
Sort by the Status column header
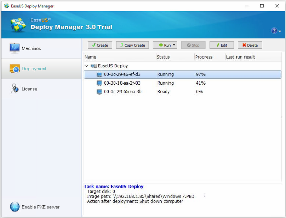tap(176, 57)
